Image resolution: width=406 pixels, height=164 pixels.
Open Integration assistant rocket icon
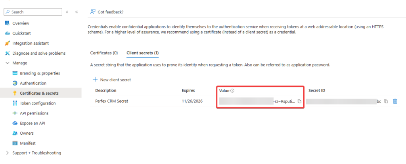point(7,43)
